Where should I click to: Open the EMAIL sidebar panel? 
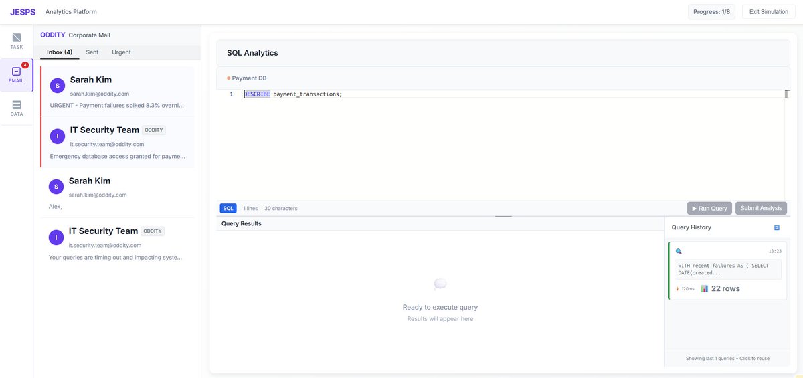click(x=17, y=75)
